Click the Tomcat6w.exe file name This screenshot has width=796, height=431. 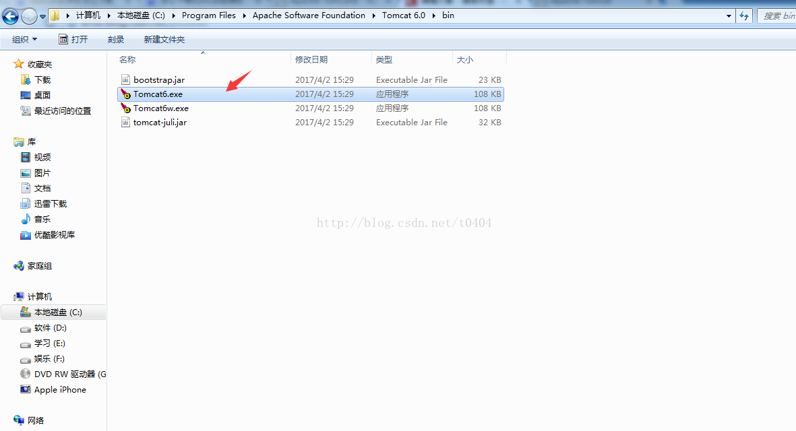(161, 108)
